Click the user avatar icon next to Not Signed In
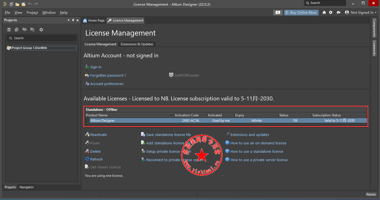The height and width of the screenshot is (200, 380). click(x=347, y=13)
